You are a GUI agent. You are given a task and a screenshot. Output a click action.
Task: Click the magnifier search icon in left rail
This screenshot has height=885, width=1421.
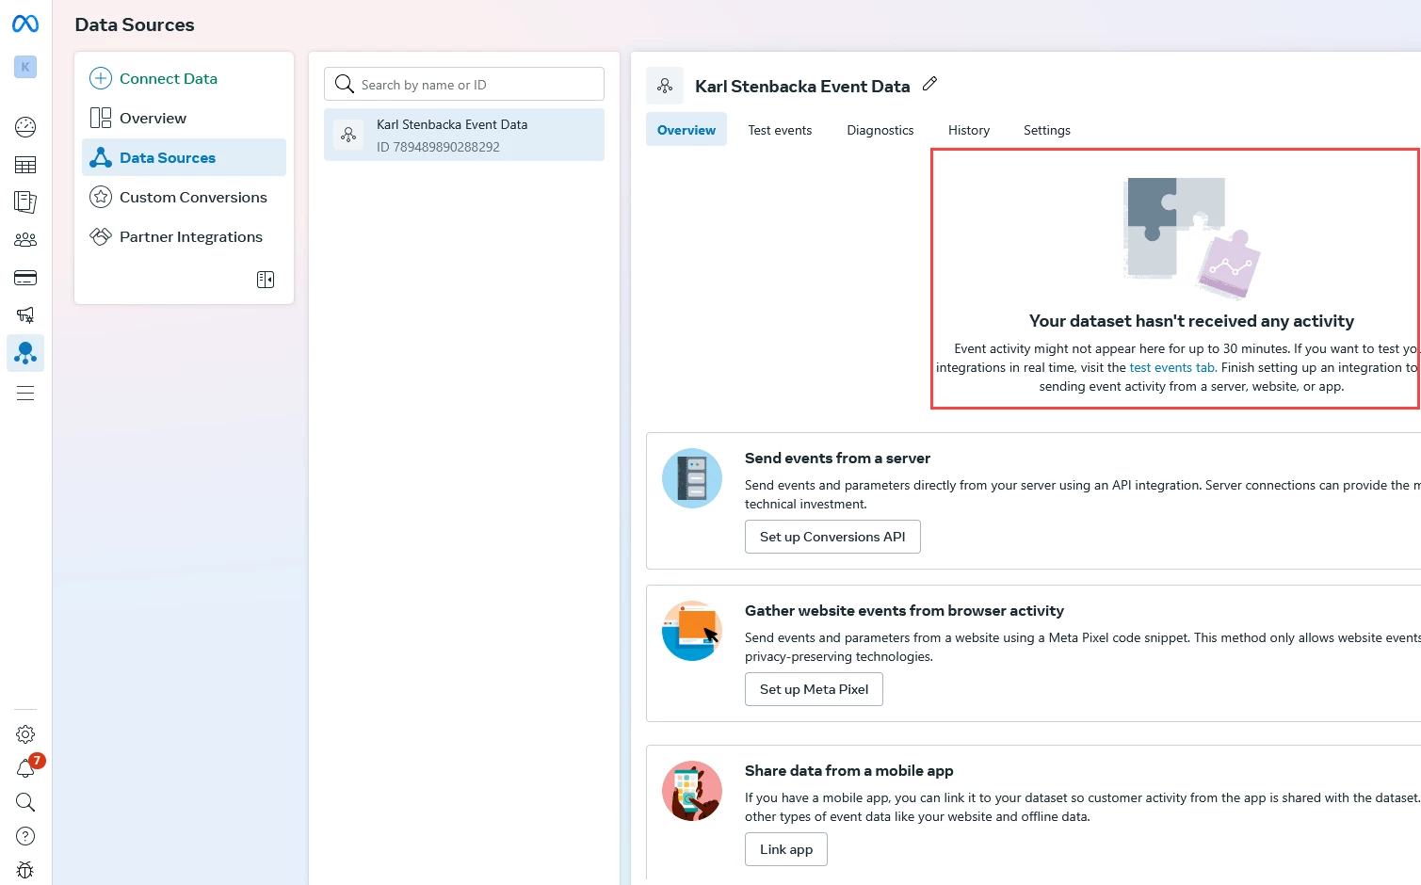click(x=25, y=802)
